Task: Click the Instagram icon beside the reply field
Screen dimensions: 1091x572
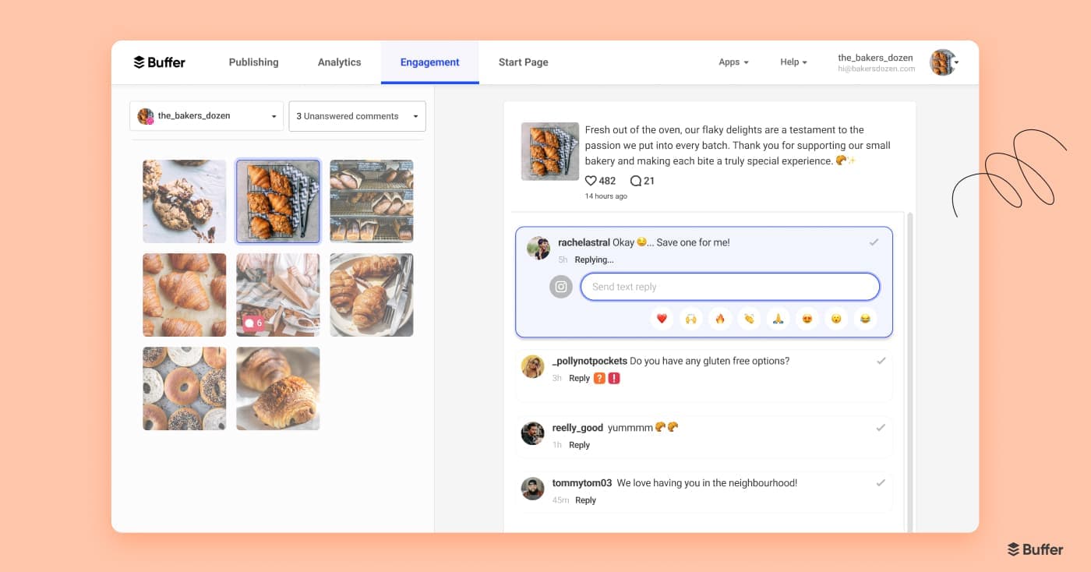Action: click(561, 286)
